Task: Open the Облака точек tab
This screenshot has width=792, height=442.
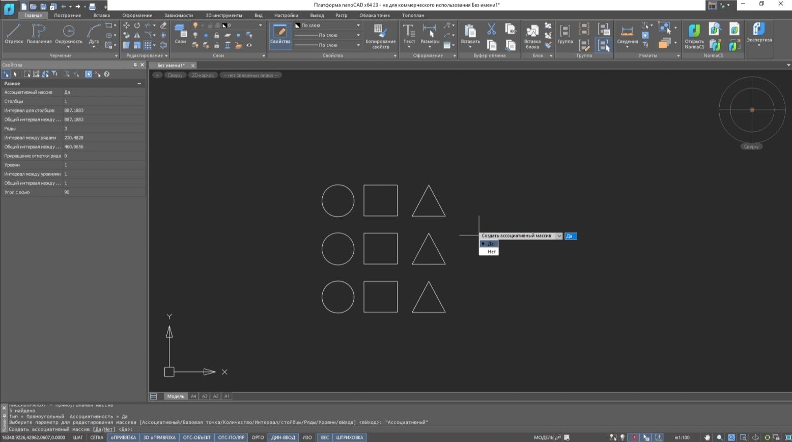Action: pos(375,15)
